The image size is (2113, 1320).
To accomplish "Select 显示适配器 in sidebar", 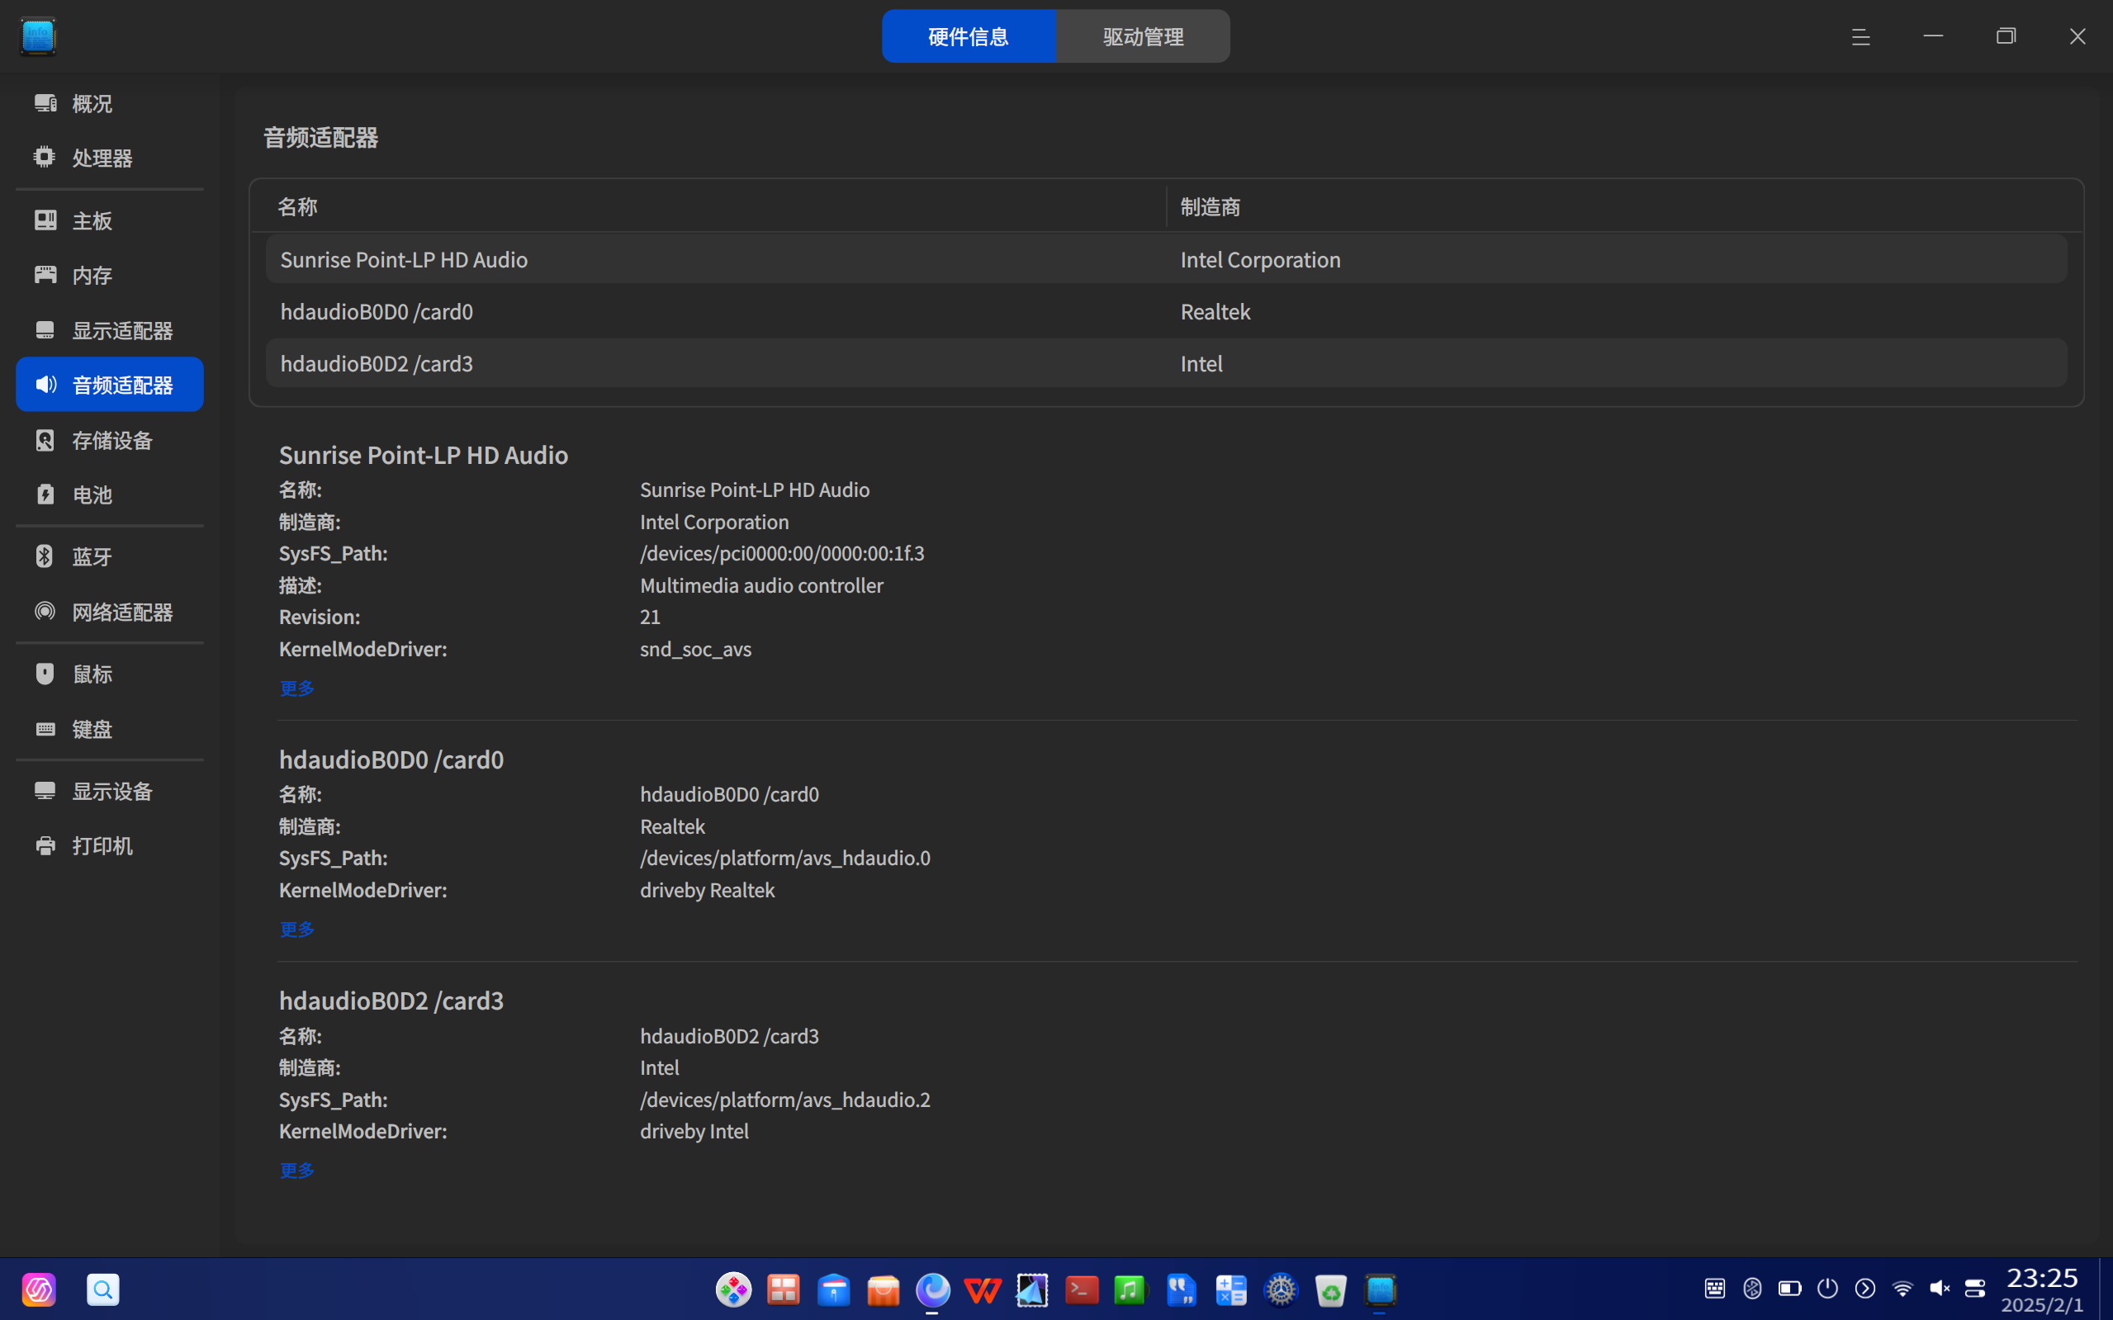I will point(109,330).
